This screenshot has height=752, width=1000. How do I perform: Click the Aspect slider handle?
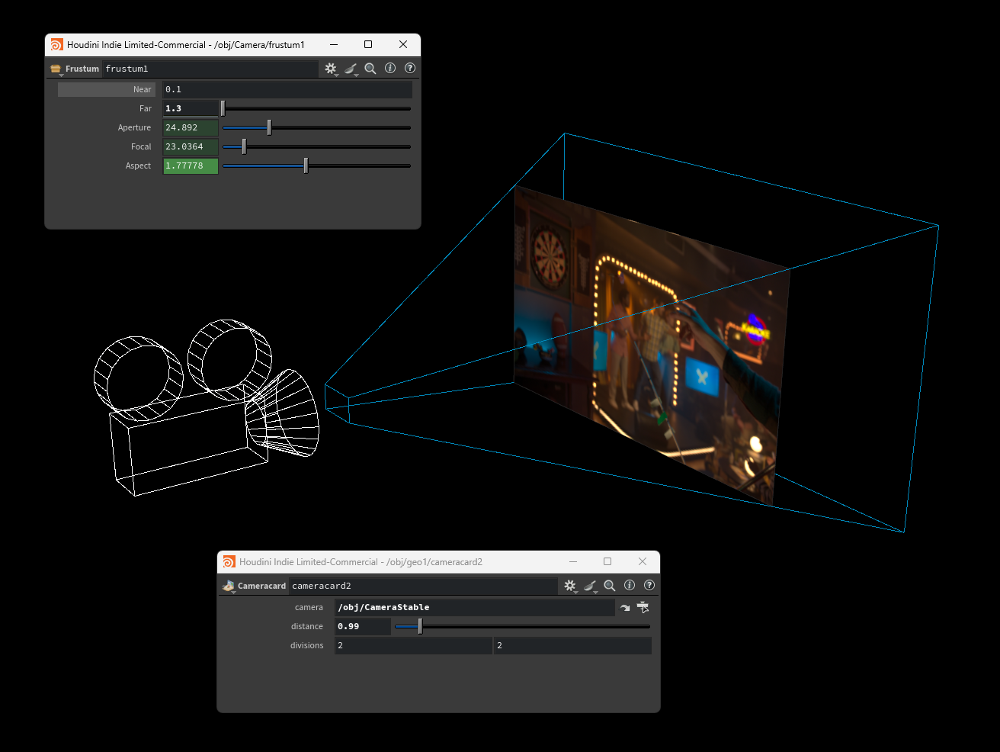[306, 166]
